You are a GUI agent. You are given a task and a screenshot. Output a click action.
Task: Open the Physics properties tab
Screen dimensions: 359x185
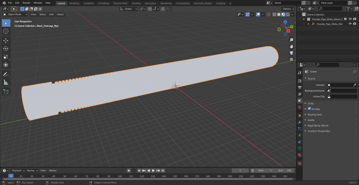coord(300,135)
